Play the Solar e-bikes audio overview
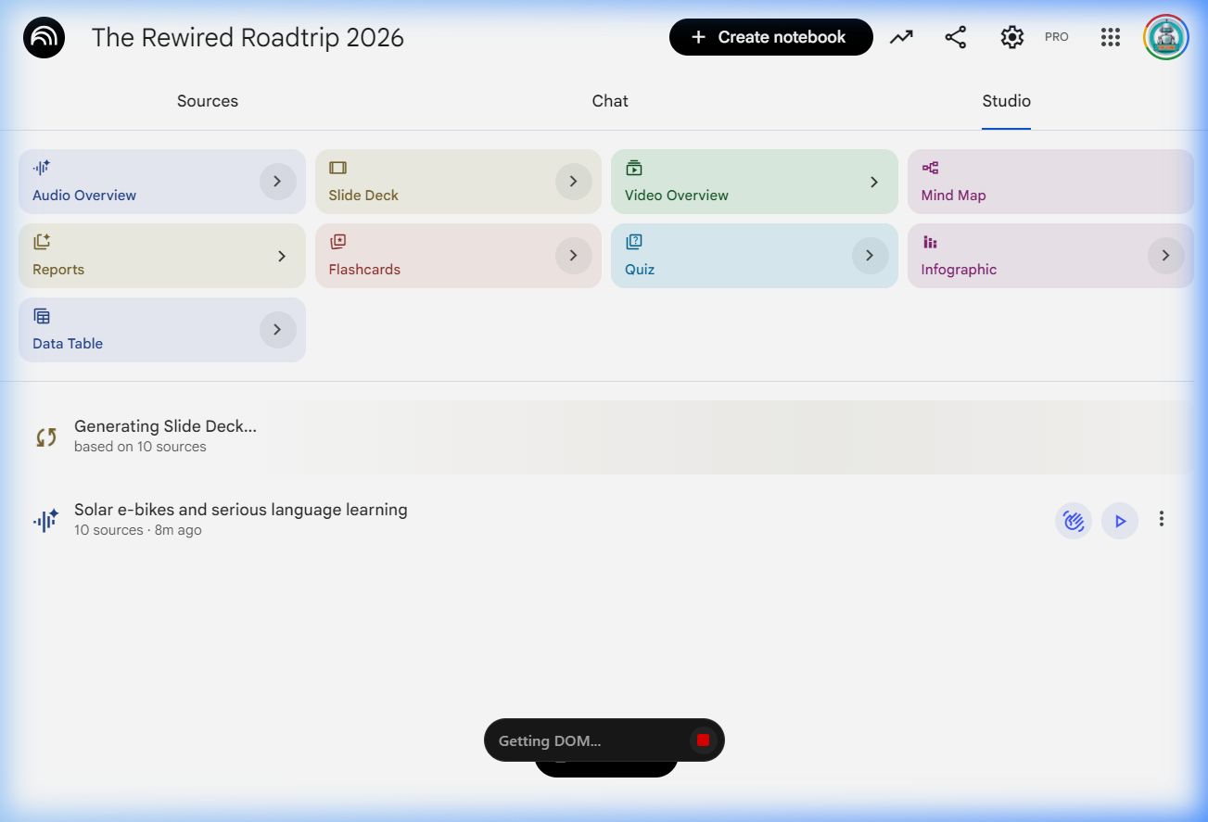1208x822 pixels. (x=1119, y=521)
